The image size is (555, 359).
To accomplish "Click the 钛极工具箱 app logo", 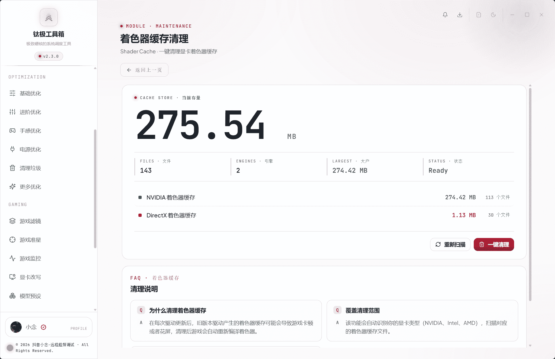I will [49, 18].
